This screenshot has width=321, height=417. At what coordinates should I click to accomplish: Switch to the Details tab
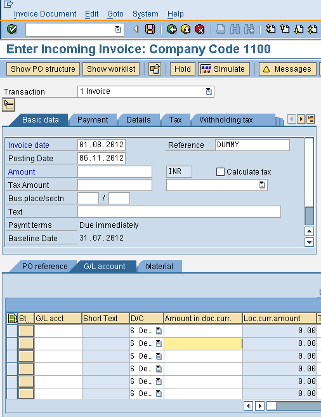138,120
